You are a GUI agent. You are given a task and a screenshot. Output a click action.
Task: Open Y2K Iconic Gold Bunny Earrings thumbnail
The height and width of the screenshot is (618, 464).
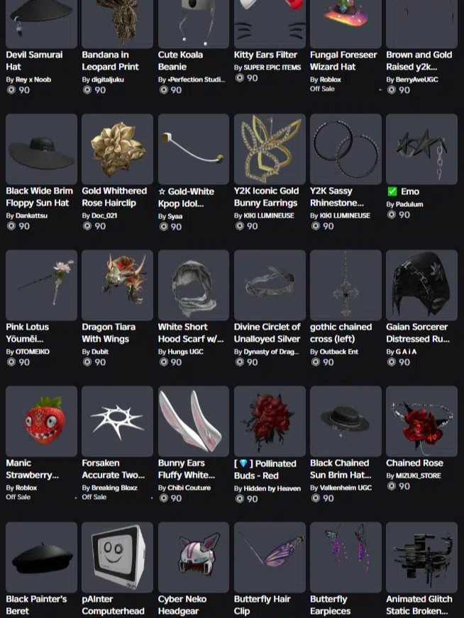(x=270, y=149)
